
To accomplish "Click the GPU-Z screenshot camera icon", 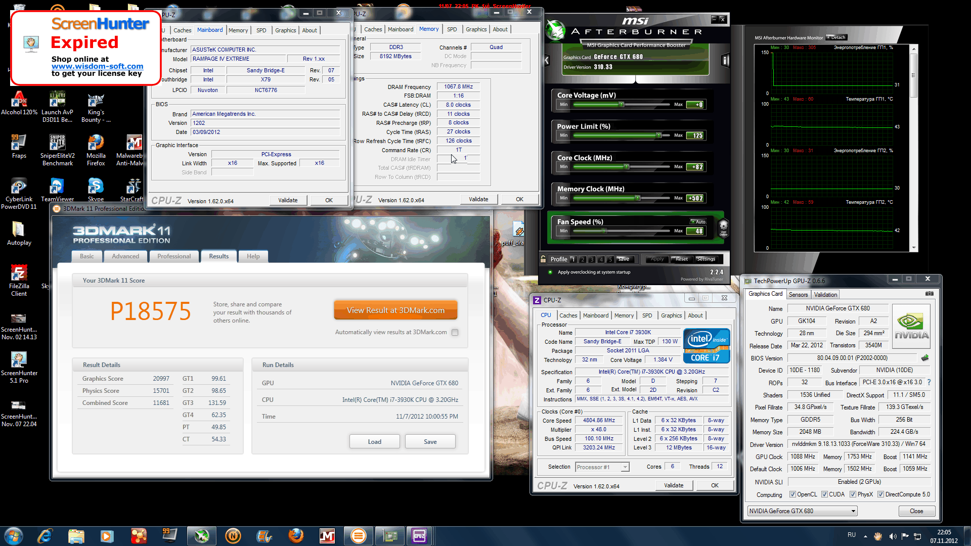I will 929,294.
